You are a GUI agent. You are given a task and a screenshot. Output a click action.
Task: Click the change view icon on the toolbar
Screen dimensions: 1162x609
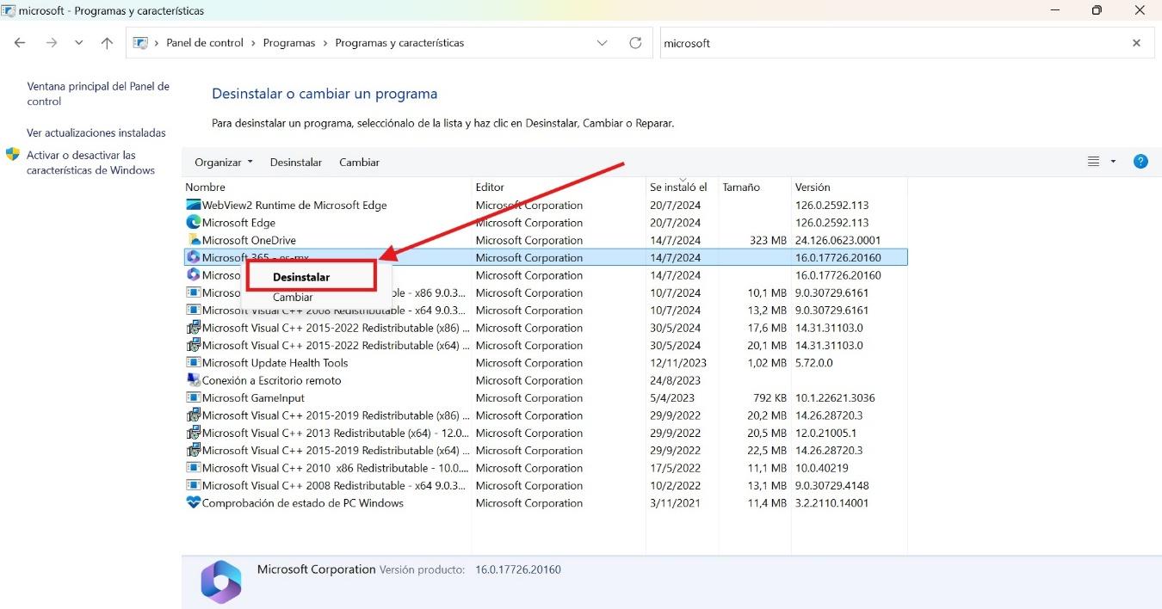tap(1094, 161)
